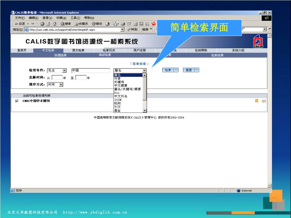Screen dimensions: 291x218
Task: Click the red round toolbar icon
Action: (153, 24)
